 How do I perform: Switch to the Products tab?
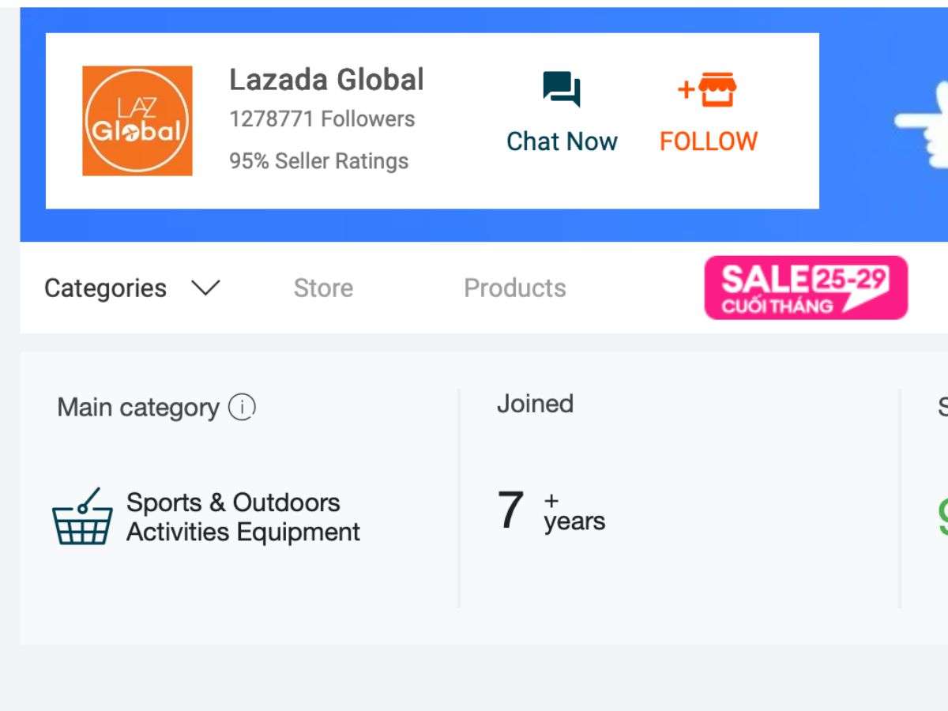[x=515, y=288]
